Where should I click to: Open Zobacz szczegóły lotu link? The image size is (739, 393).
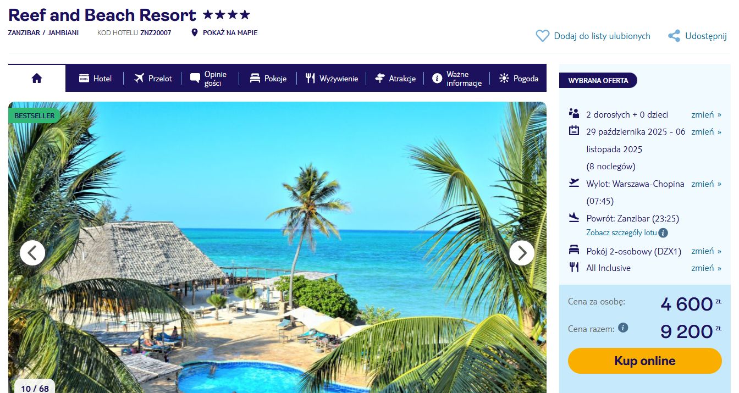(x=621, y=233)
